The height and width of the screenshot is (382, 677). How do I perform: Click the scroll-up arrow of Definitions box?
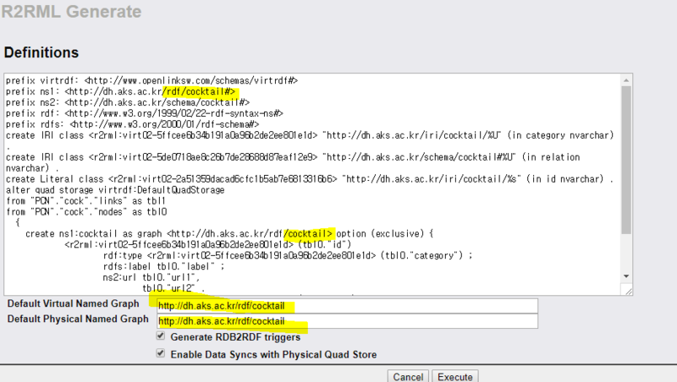626,79
